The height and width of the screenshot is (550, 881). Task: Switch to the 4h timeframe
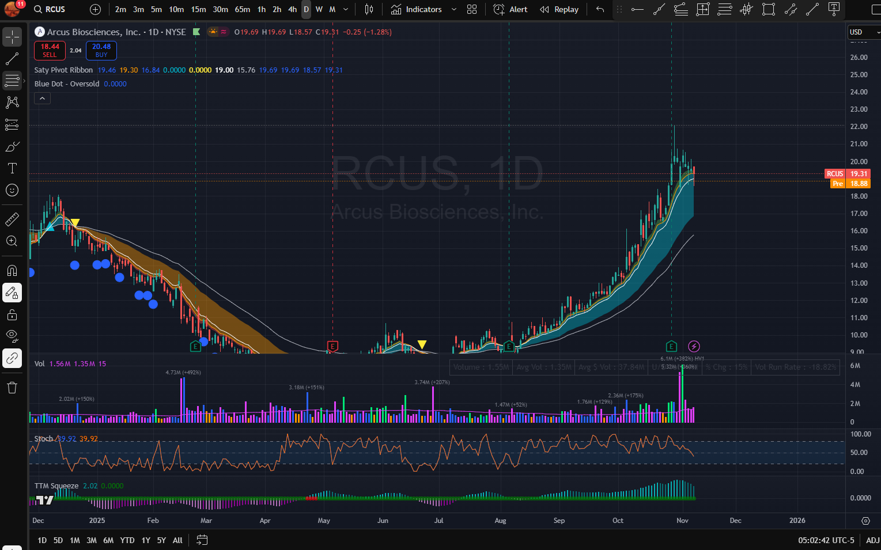coord(293,9)
